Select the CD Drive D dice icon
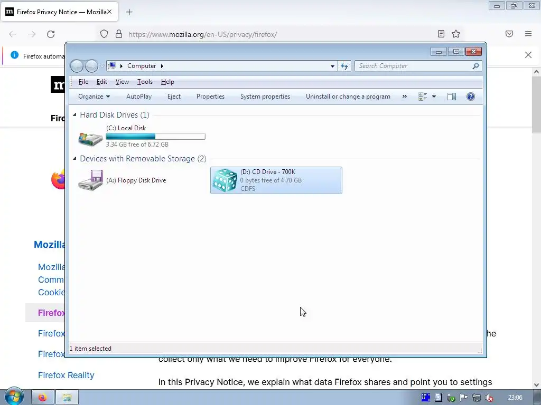The image size is (541, 405). [225, 180]
